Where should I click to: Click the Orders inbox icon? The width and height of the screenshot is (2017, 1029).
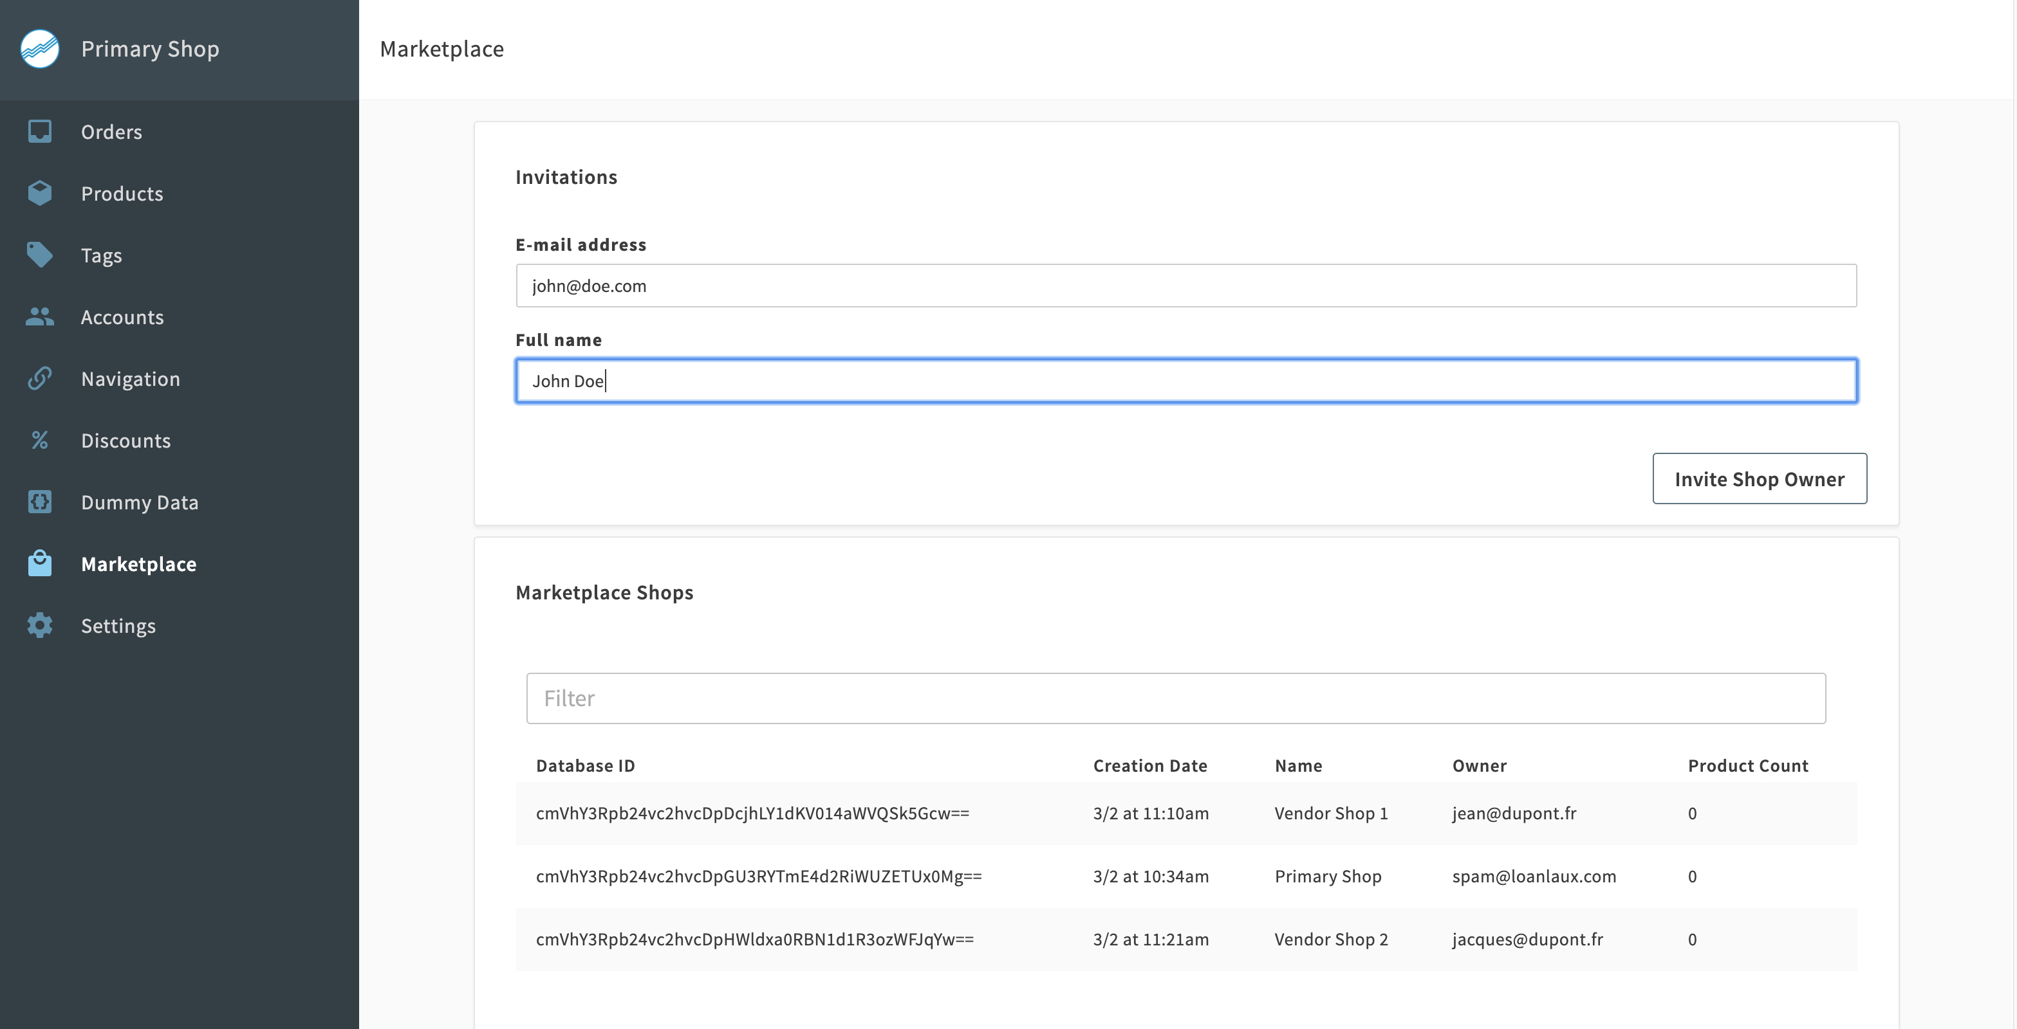39,131
